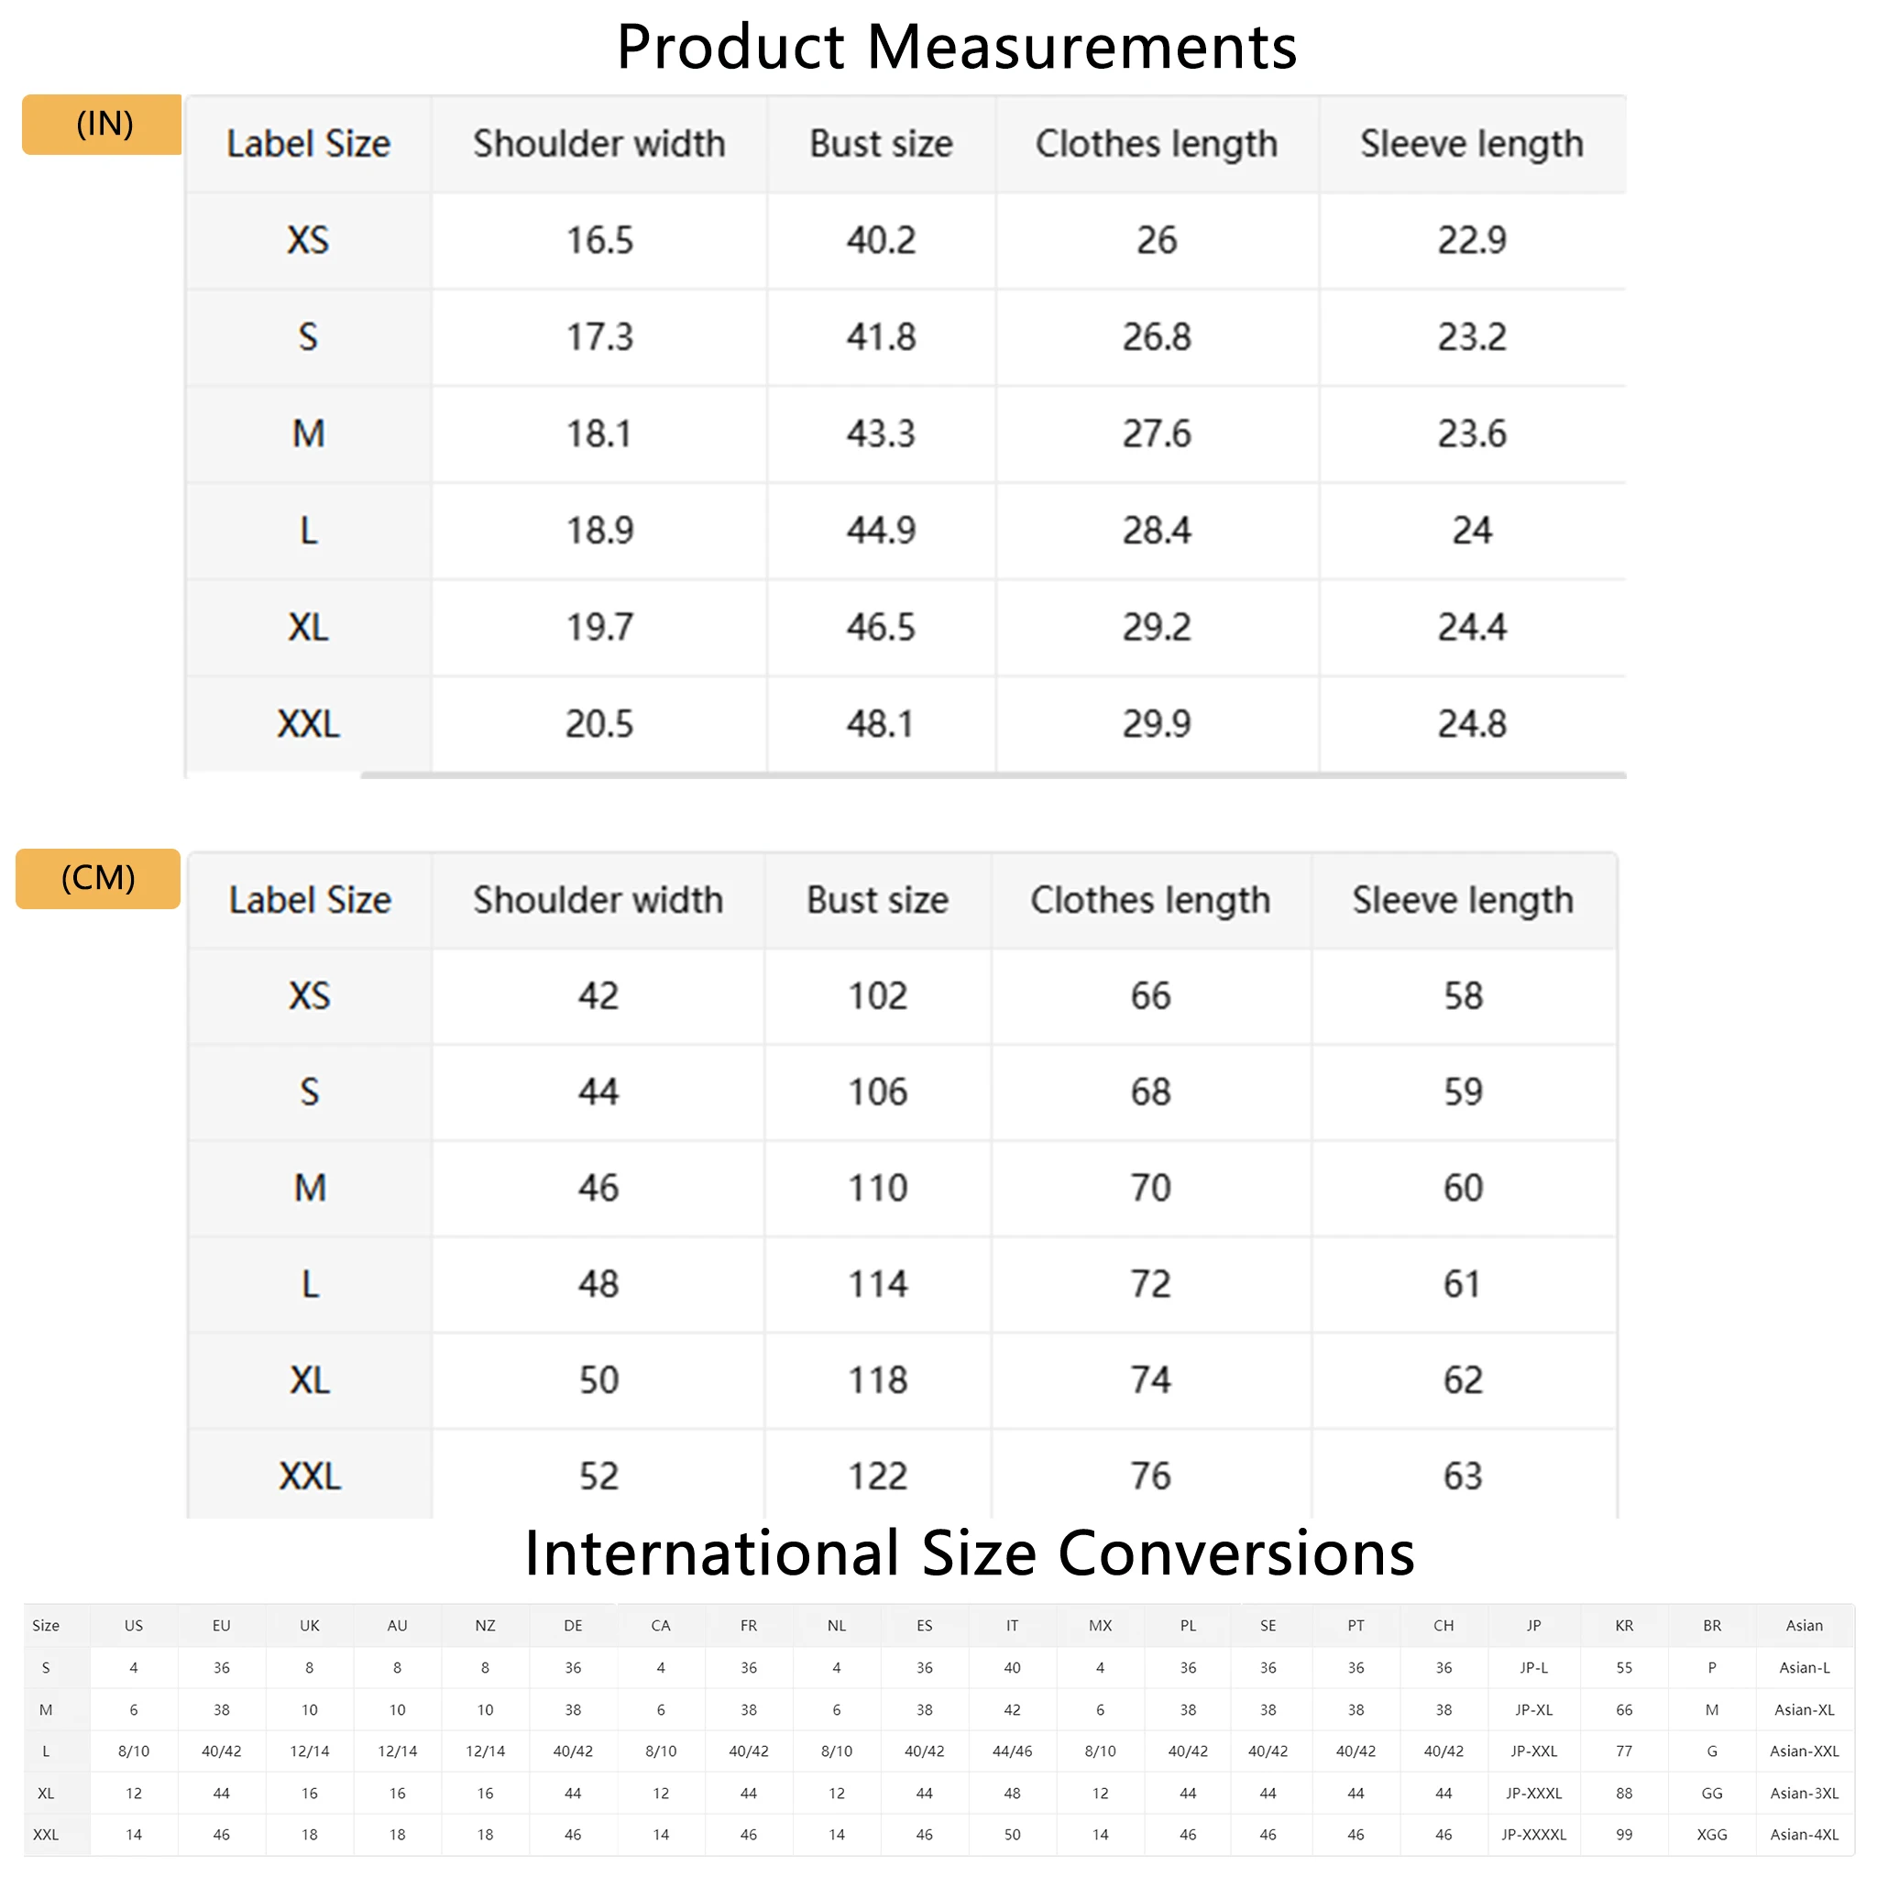Click Bust size header in CM table
This screenshot has width=1877, height=1877.
click(877, 900)
